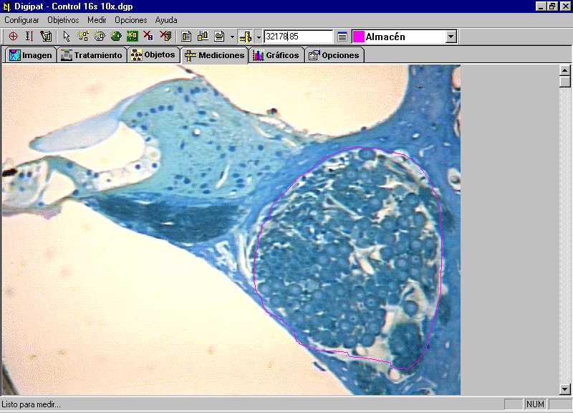
Task: Click the single document list icon
Action: 186,37
